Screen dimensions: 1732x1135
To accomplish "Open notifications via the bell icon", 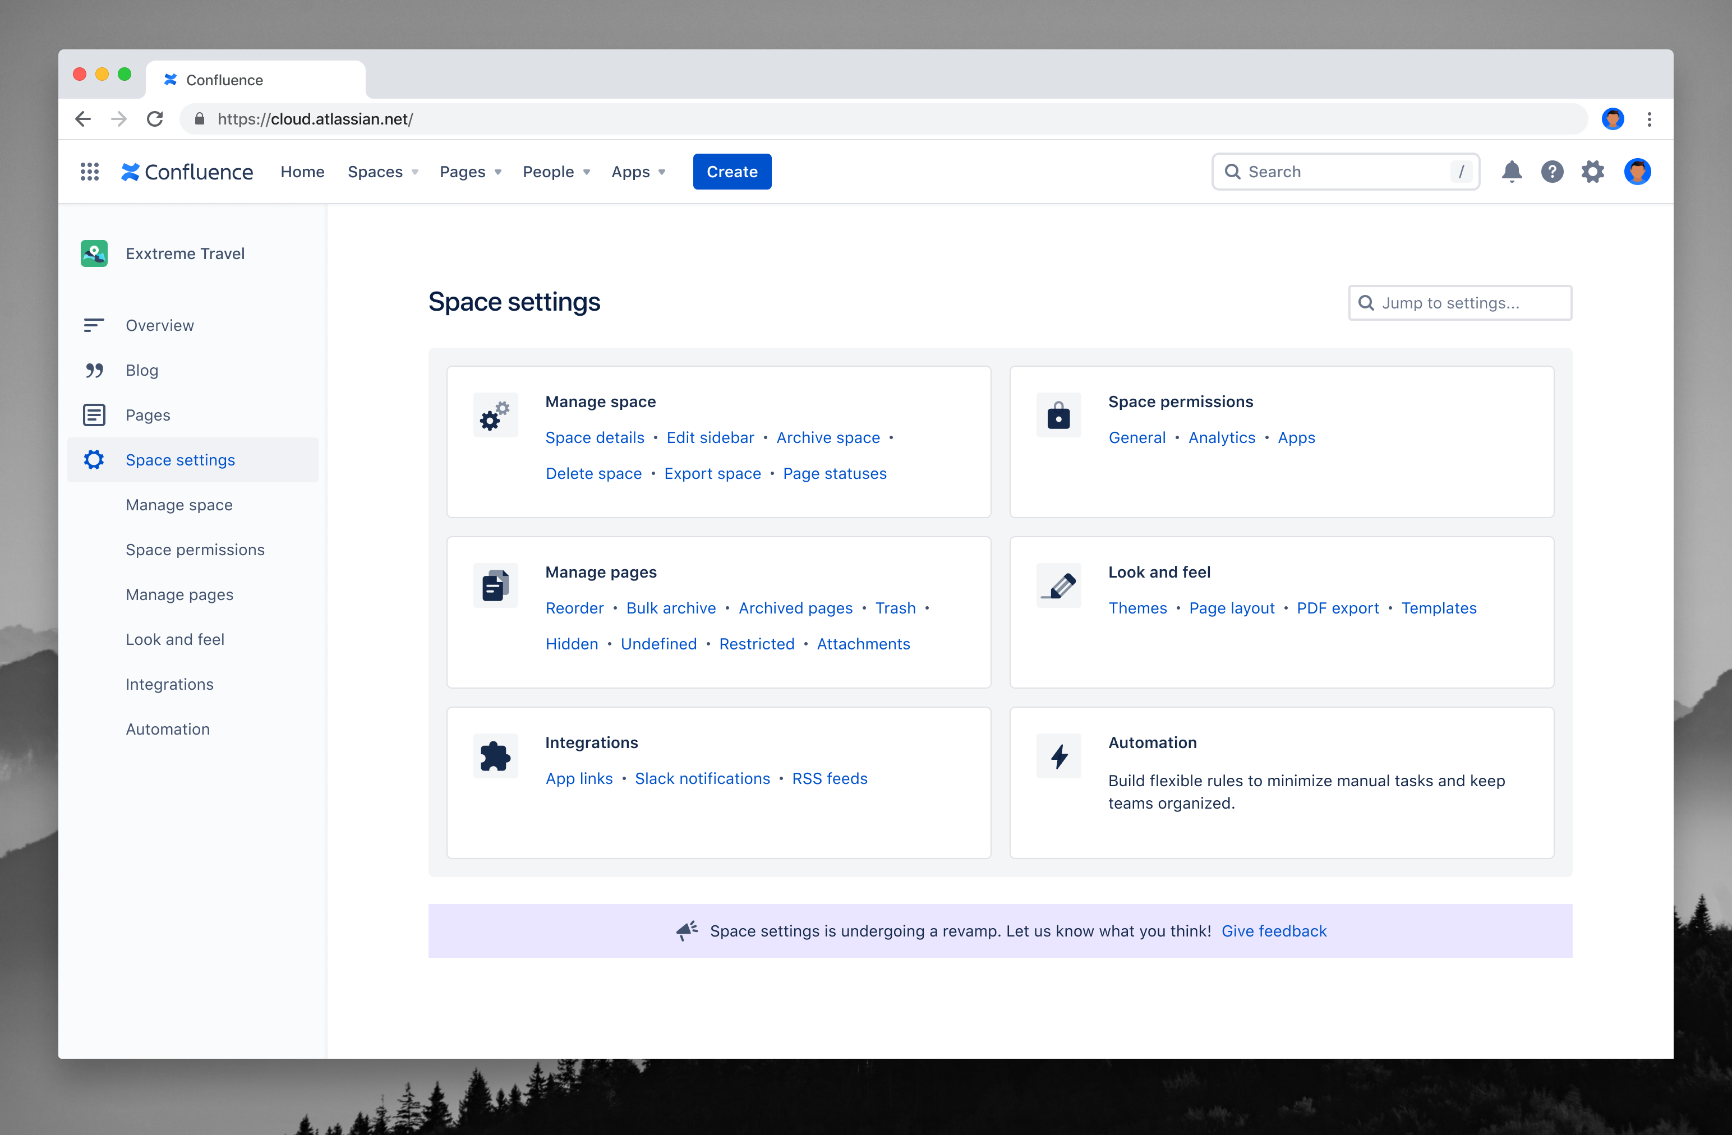I will point(1512,171).
